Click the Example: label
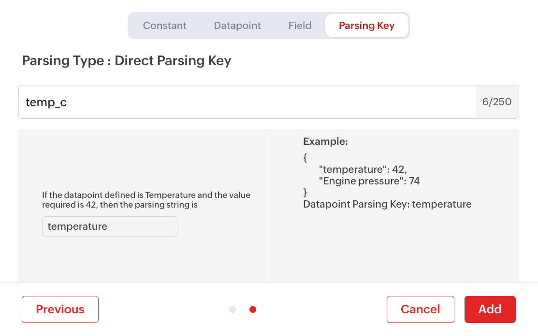Screen dimensions: 538x336 coord(325,141)
